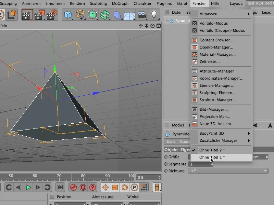Click the Segmente value field
This screenshot has height=205, width=274.
tap(199, 164)
